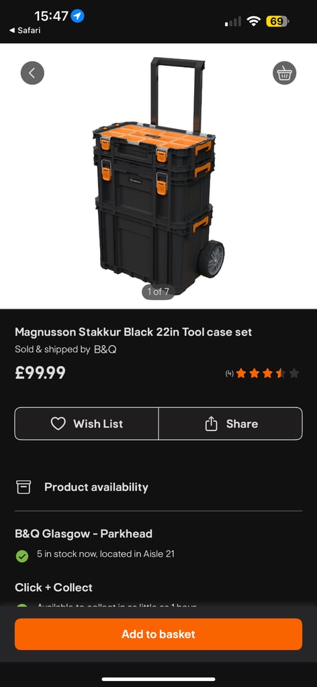Viewport: 317px width, 687px height.
Task: Return to Safari via back link
Action: tap(24, 31)
